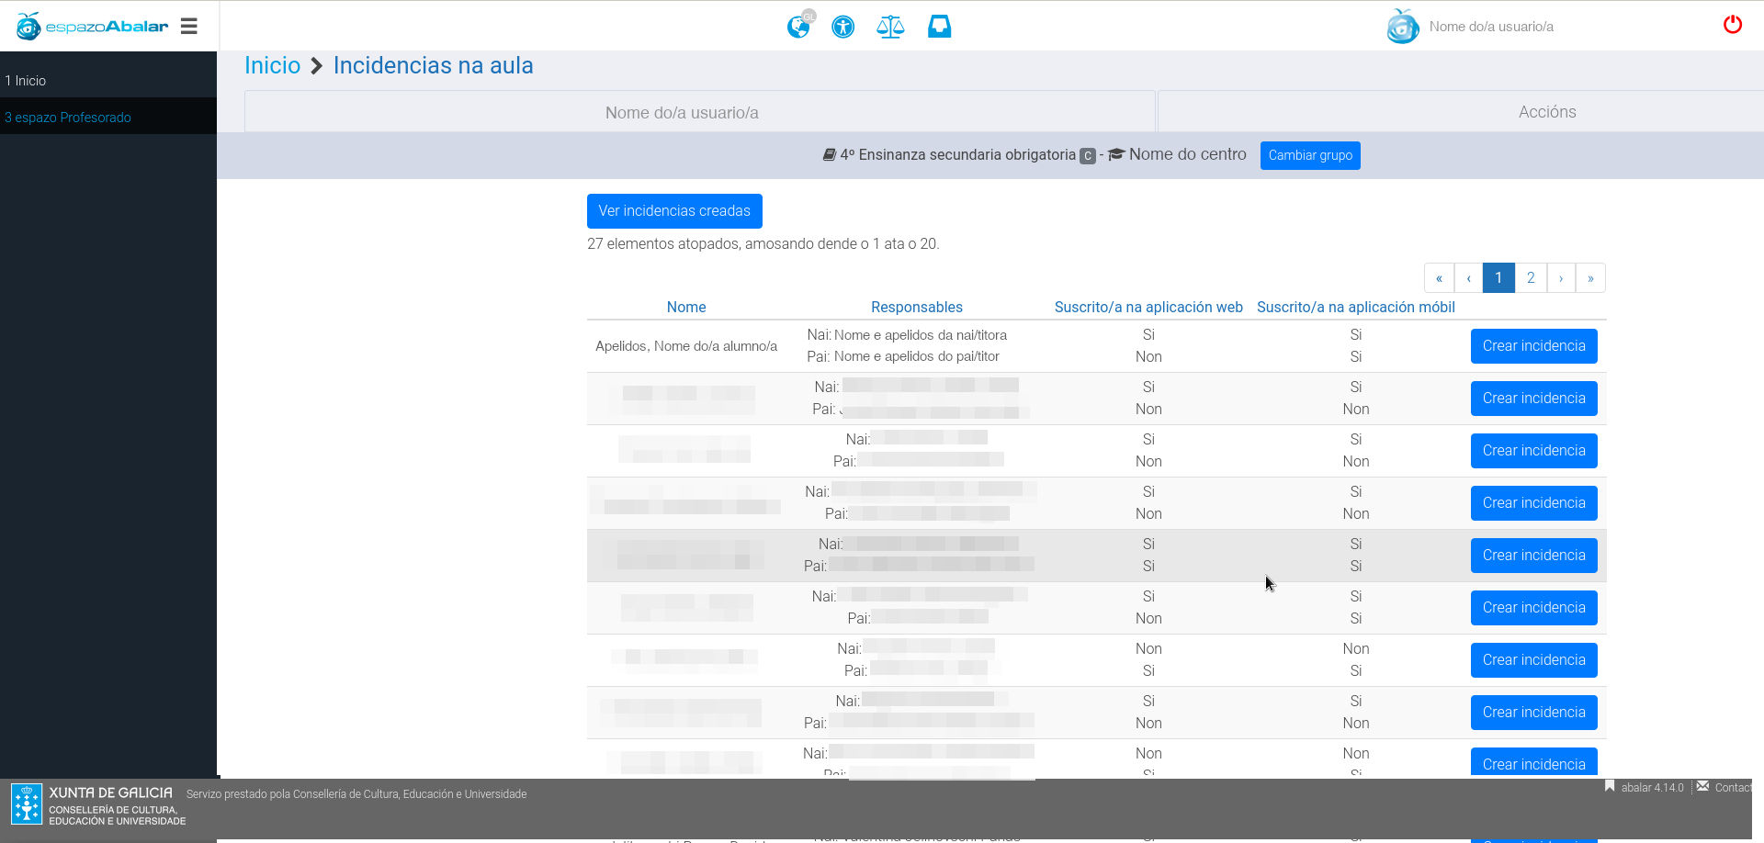The width and height of the screenshot is (1764, 843).
Task: Click '4º Ensinanza secundaria obrigatoria' text
Action: click(957, 155)
